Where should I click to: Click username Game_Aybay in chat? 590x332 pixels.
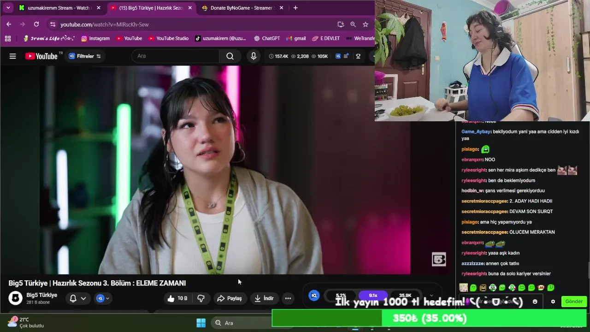476,132
